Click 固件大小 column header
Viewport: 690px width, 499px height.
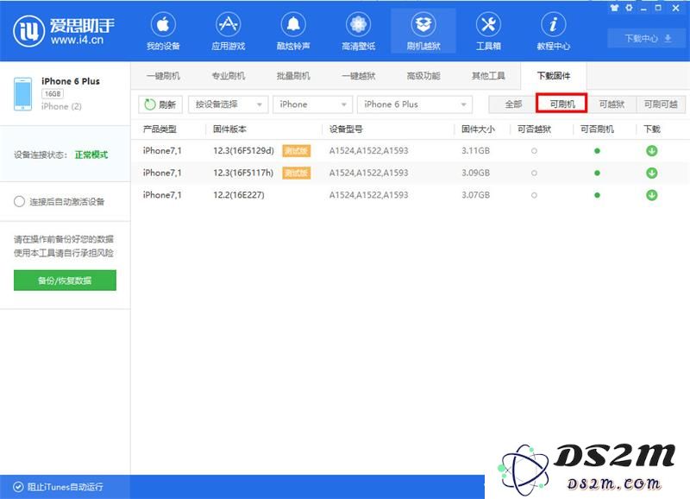click(478, 129)
